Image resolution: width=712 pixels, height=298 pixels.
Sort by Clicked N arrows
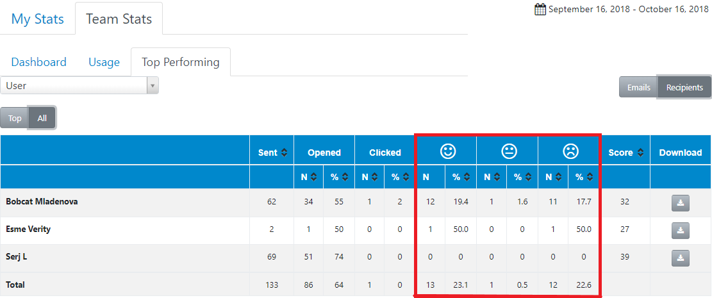(x=375, y=177)
